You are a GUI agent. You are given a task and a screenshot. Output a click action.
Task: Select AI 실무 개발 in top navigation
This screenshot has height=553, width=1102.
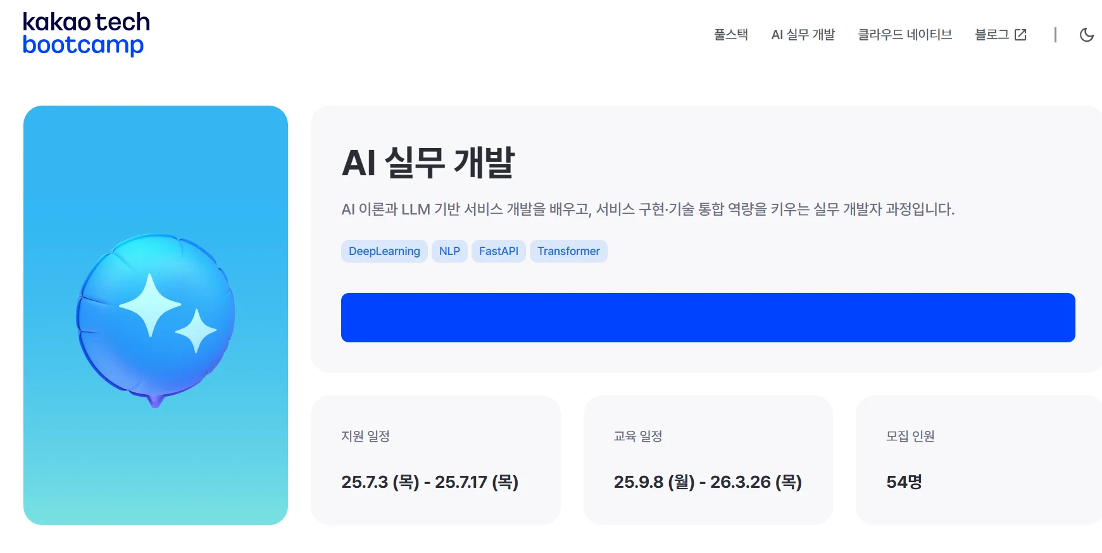coord(803,35)
